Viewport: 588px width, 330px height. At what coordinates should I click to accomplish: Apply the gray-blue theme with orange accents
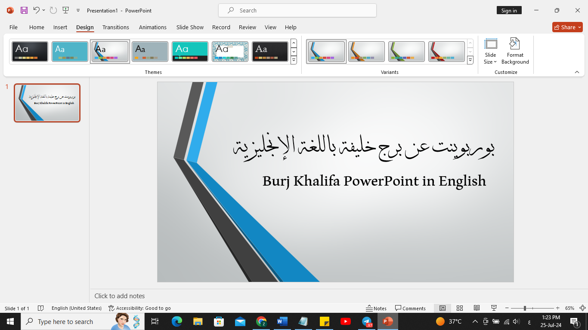[x=150, y=52]
